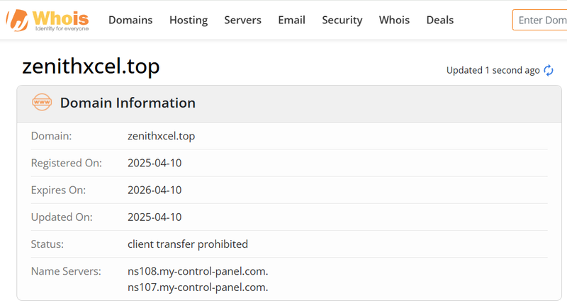
Task: Select name server ns108.my-control-panel.com.
Action: [198, 271]
